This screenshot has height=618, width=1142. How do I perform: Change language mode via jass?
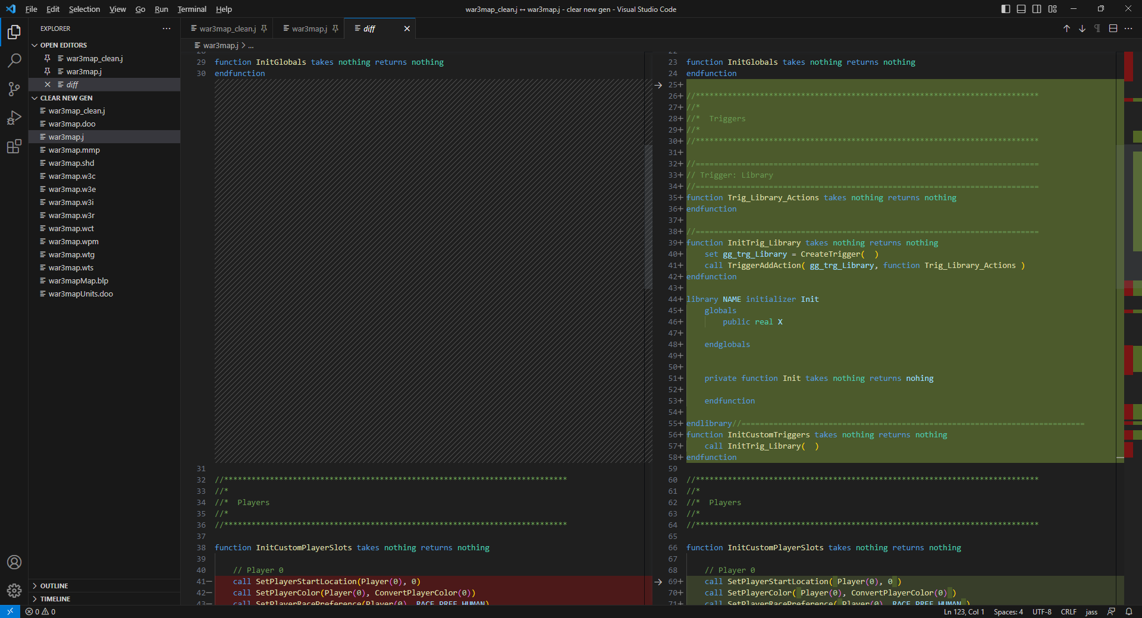click(x=1091, y=611)
